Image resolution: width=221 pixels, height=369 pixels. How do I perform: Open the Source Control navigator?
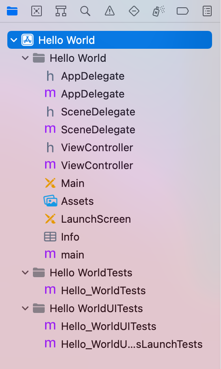[37, 11]
